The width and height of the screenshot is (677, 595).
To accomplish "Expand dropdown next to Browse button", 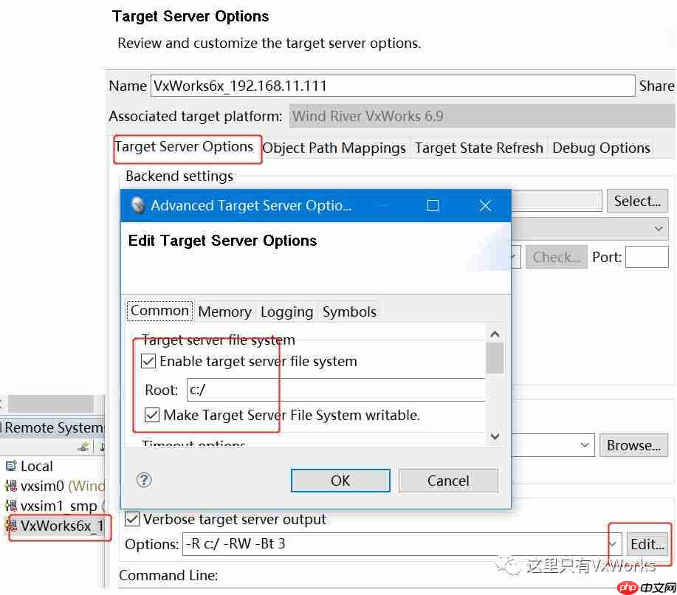I will [585, 444].
